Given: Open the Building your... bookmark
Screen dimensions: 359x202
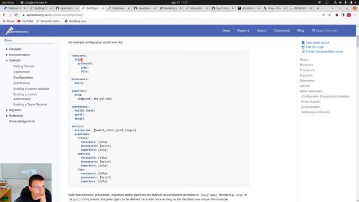Looking at the screenshot, I should pos(77,21).
